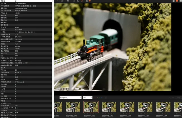Toggle the blue color label filter
This screenshot has height=118, width=182.
click(x=102, y=98)
